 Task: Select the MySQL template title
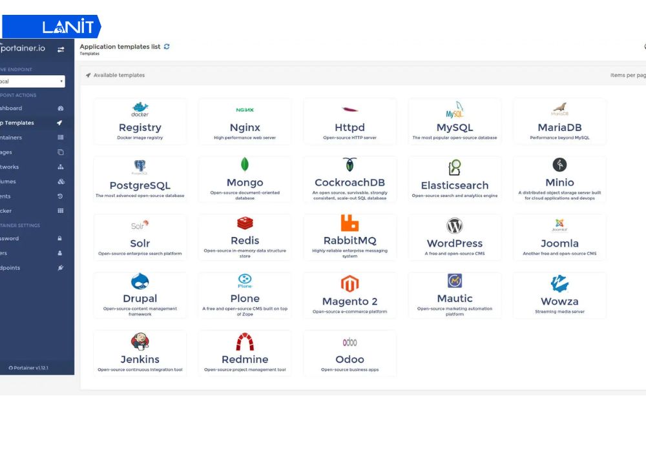(455, 128)
